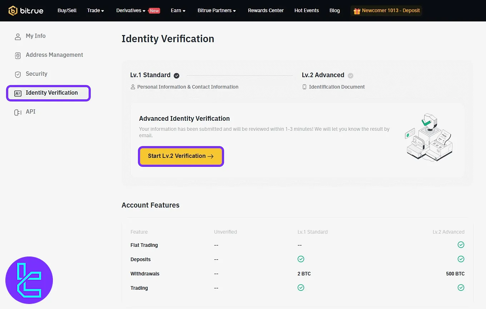
Task: Click the Newcomer 1013 - Deposit banner
Action: click(x=386, y=11)
